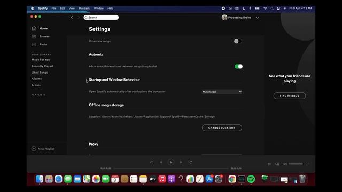The width and height of the screenshot is (342, 192).
Task: Toggle shuffle in the player bar
Action: pyautogui.click(x=151, y=162)
